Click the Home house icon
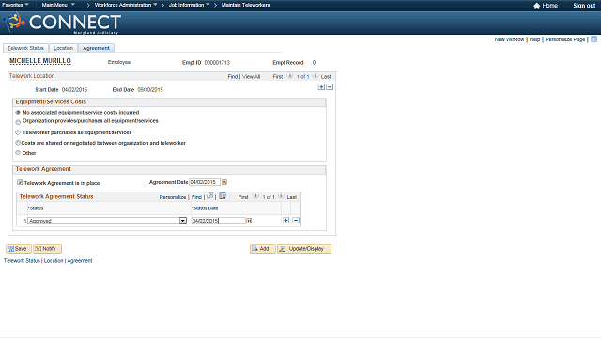The width and height of the screenshot is (601, 338). (536, 6)
